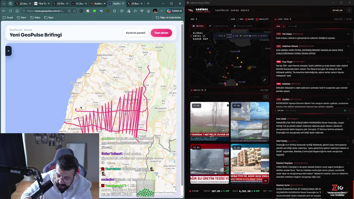
Task: Open the YT #3 video thumbnail
Action: click(210, 164)
